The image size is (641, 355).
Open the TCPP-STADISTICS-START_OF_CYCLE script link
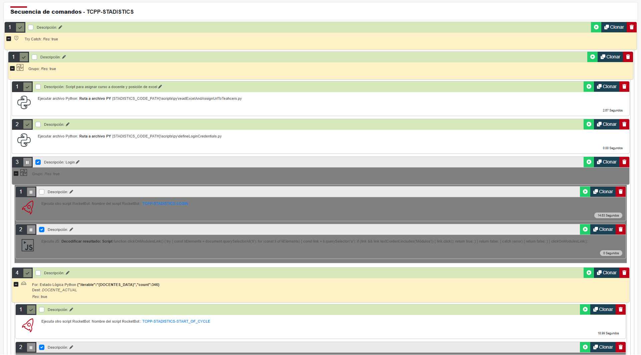(176, 321)
